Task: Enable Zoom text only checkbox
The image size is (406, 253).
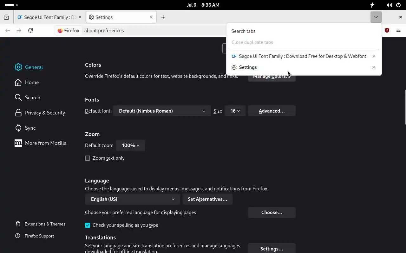Action: point(88,158)
